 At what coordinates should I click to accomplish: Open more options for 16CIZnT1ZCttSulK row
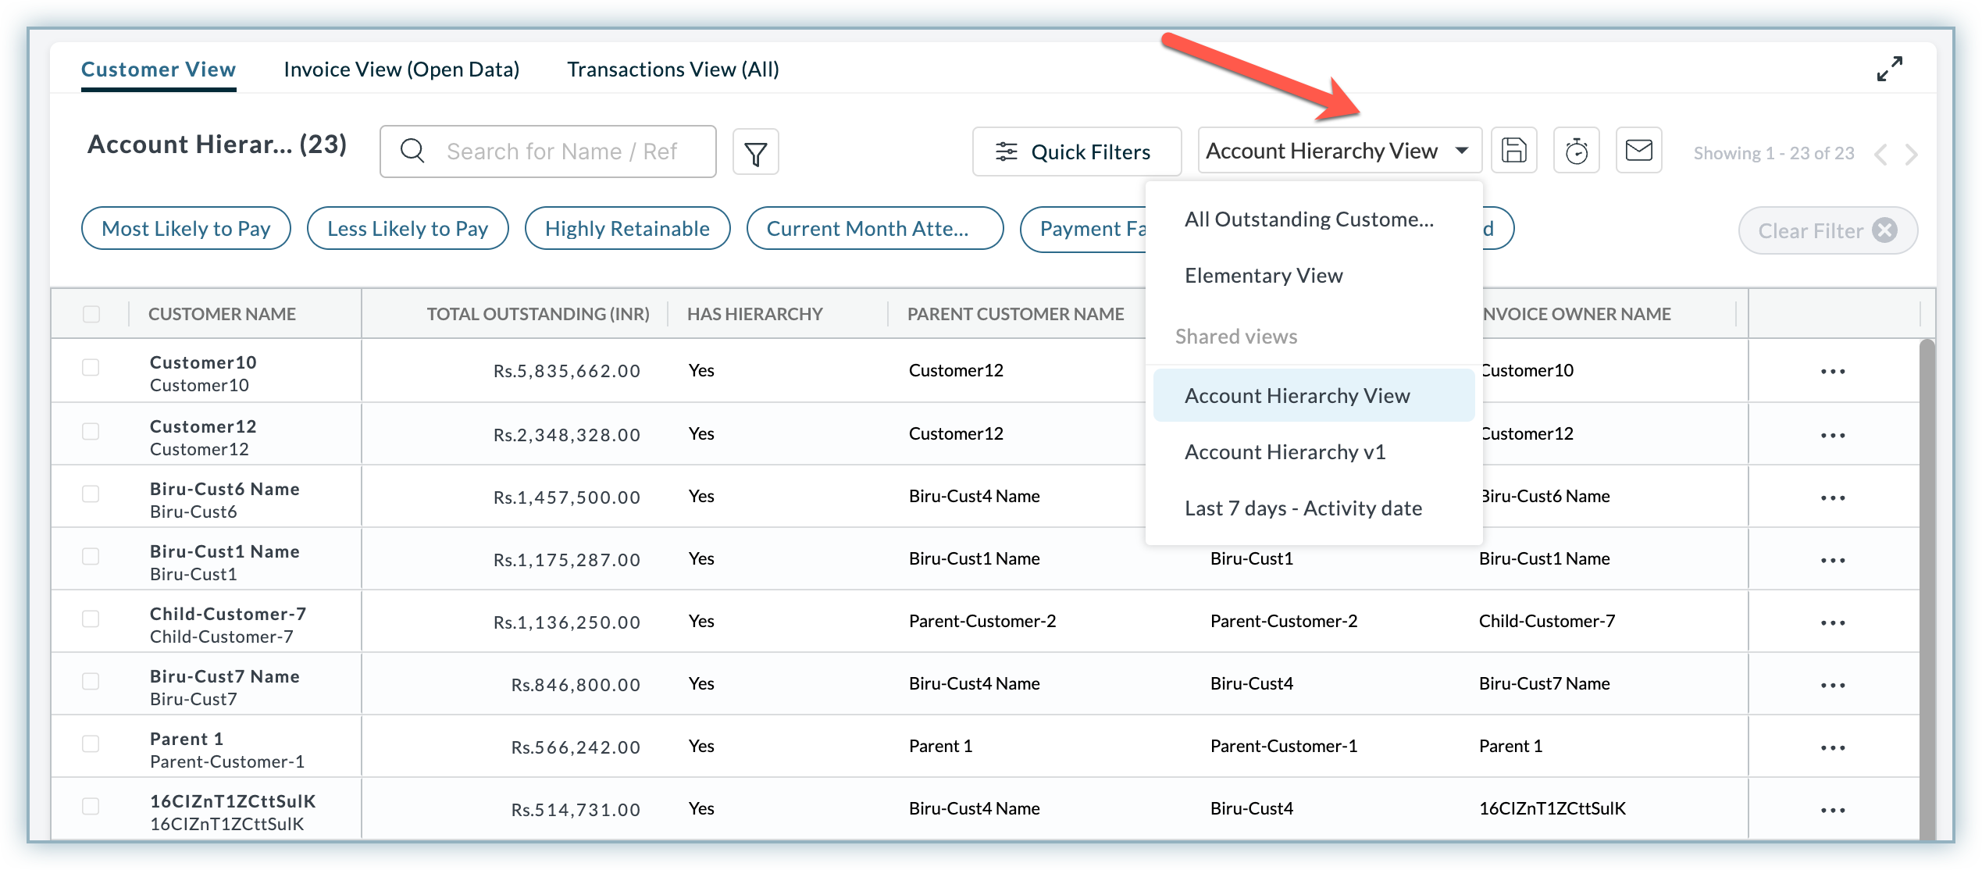(x=1833, y=810)
